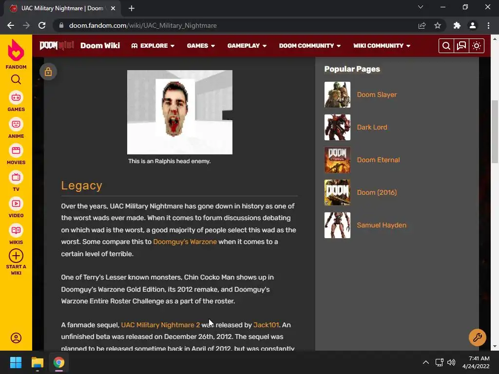
Task: Open Chrome's three-dot menu
Action: (488, 25)
